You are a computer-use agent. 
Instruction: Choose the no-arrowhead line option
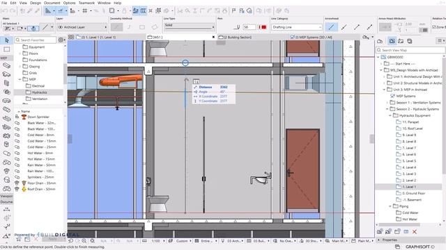pos(332,27)
